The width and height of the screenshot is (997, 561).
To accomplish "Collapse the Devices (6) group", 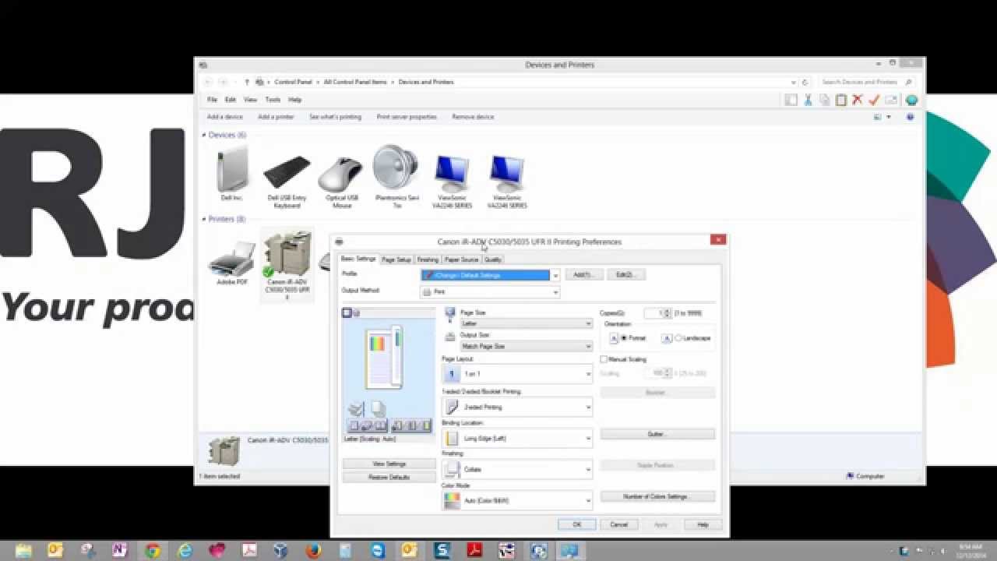I will (204, 135).
